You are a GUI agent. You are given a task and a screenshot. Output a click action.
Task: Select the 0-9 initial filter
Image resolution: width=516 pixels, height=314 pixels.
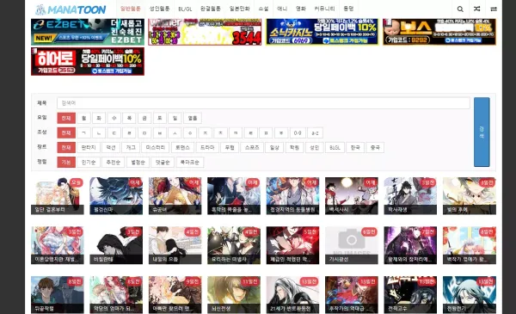pyautogui.click(x=298, y=133)
